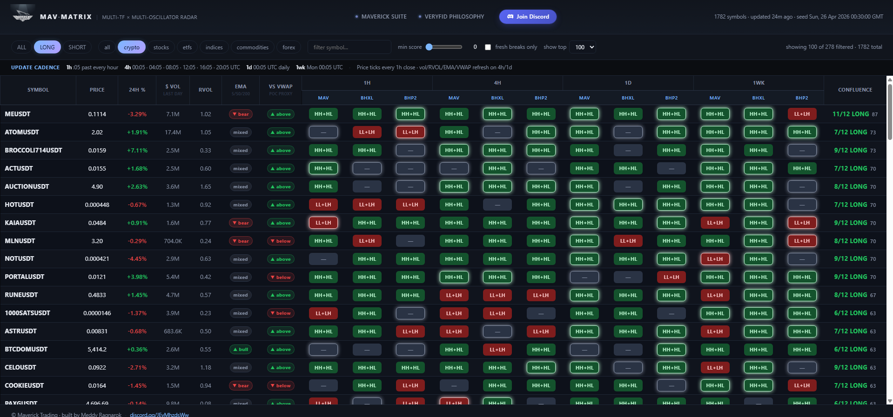Click the CELOUSDT symbol

tap(20, 367)
